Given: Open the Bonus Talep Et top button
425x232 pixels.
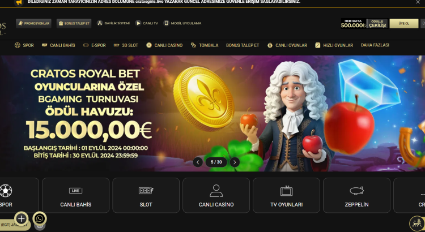Looking at the screenshot, I should coord(74,23).
